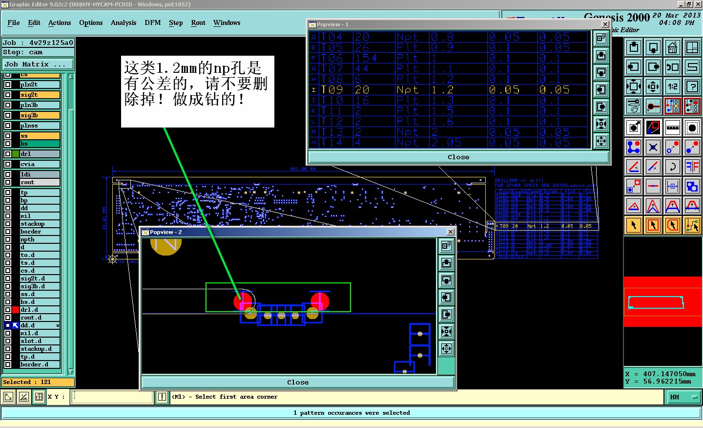Click the pan down arrow icon in right toolbar

pyautogui.click(x=653, y=47)
